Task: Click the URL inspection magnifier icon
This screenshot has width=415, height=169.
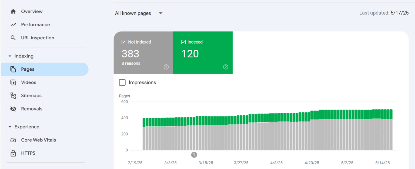Action: [13, 38]
